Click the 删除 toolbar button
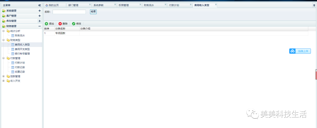Image resolution: width=317 pixels, height=128 pixels. tap(63, 24)
